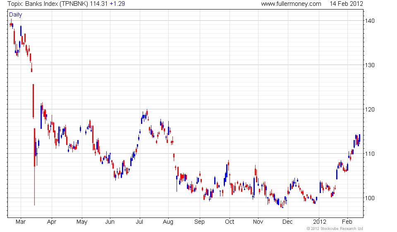Click the Aug month axis label
Image resolution: width=397 pixels, height=232 pixels.
168,222
